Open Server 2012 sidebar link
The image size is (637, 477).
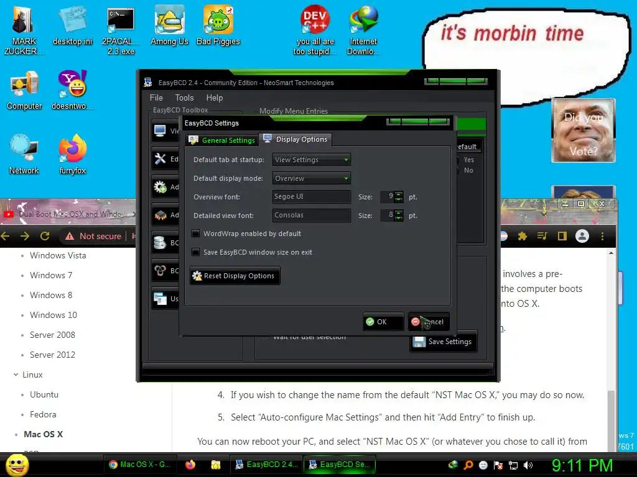(52, 355)
